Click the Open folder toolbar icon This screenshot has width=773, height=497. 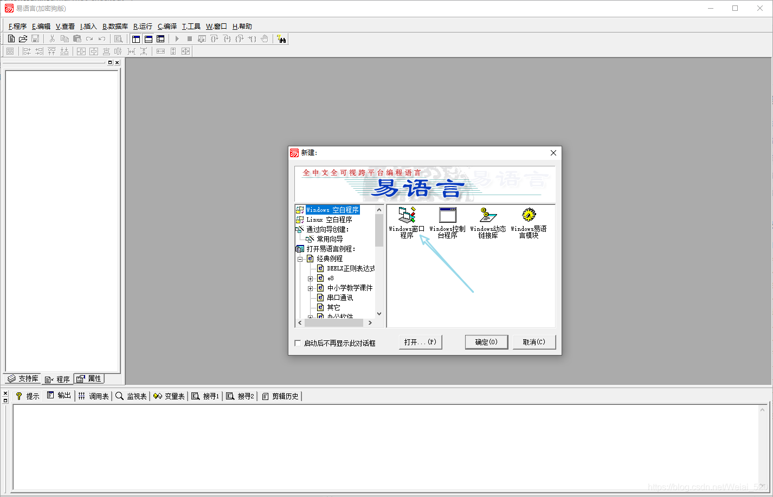point(23,38)
